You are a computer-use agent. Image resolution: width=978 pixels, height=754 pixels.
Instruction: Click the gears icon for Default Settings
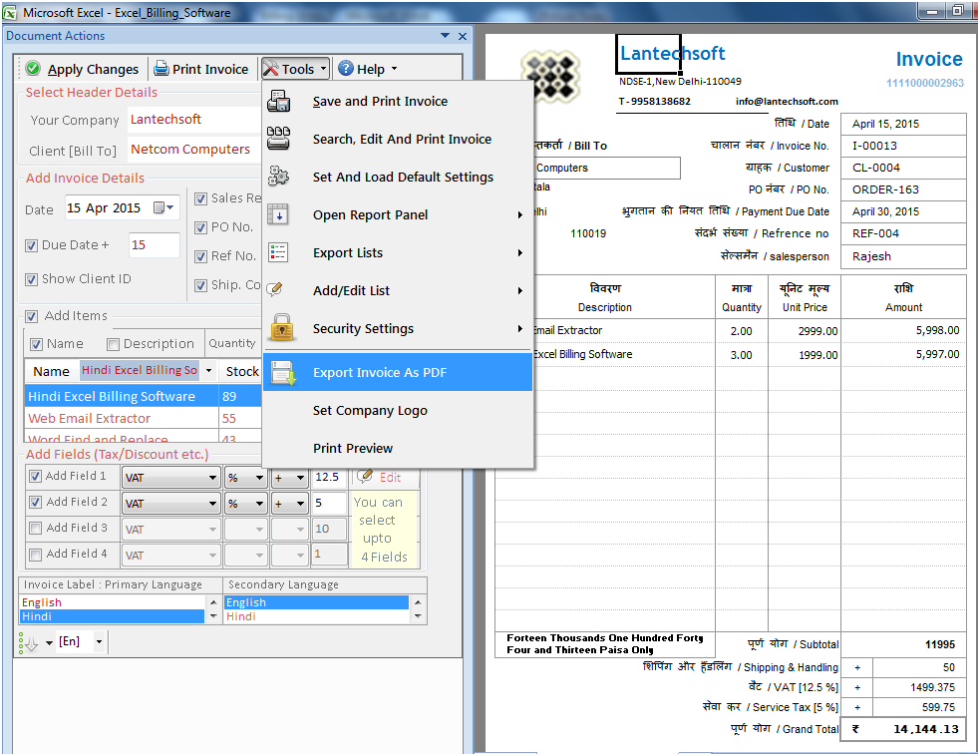[x=278, y=177]
